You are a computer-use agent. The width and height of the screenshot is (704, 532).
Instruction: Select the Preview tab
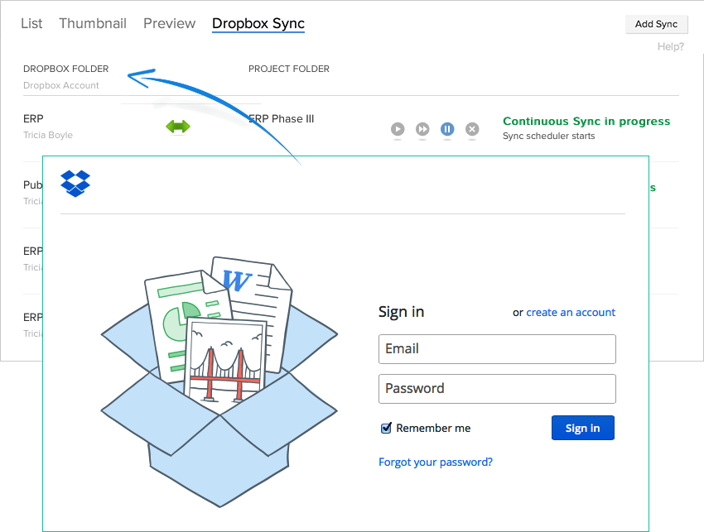(170, 23)
